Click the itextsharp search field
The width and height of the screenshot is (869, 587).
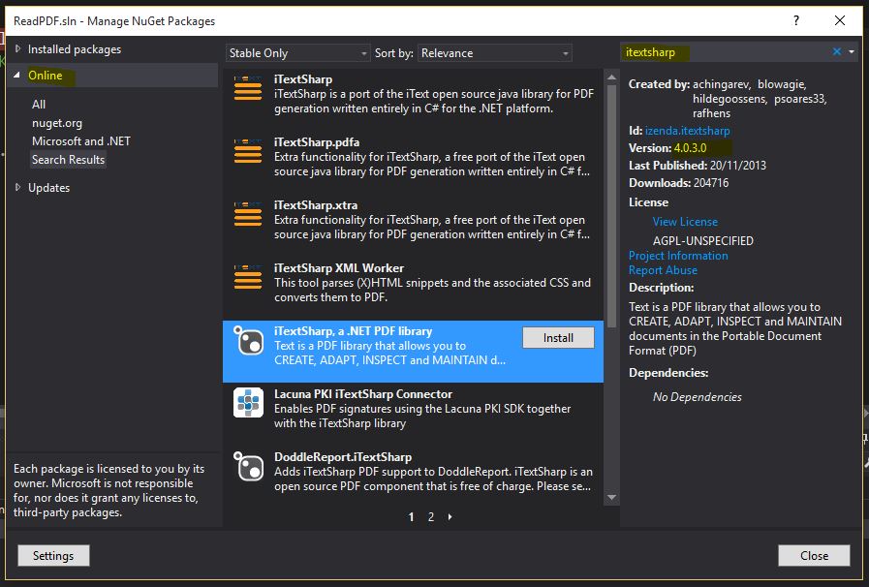[726, 52]
